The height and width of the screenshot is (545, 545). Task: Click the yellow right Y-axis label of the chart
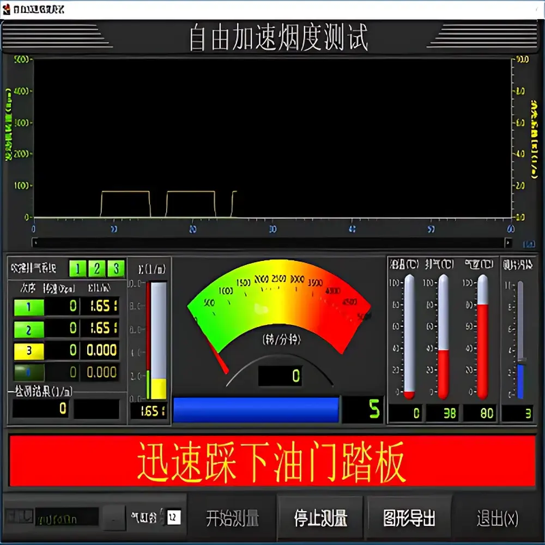pos(535,139)
